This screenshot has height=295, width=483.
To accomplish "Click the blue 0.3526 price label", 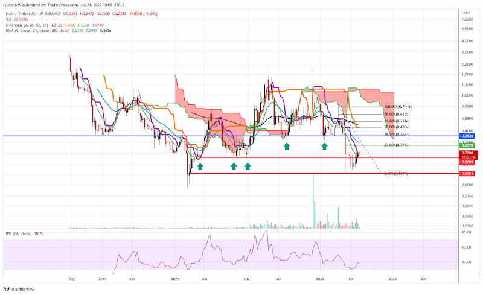I will [467, 136].
